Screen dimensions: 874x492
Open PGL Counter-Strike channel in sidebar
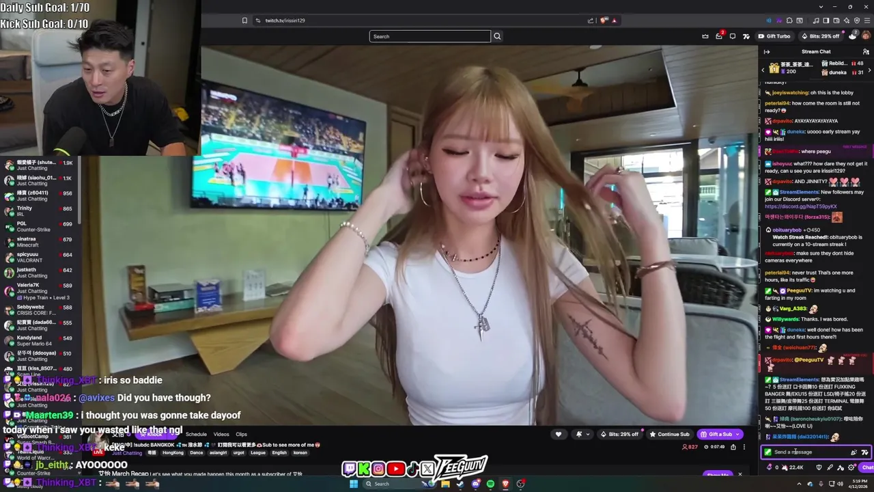(40, 226)
